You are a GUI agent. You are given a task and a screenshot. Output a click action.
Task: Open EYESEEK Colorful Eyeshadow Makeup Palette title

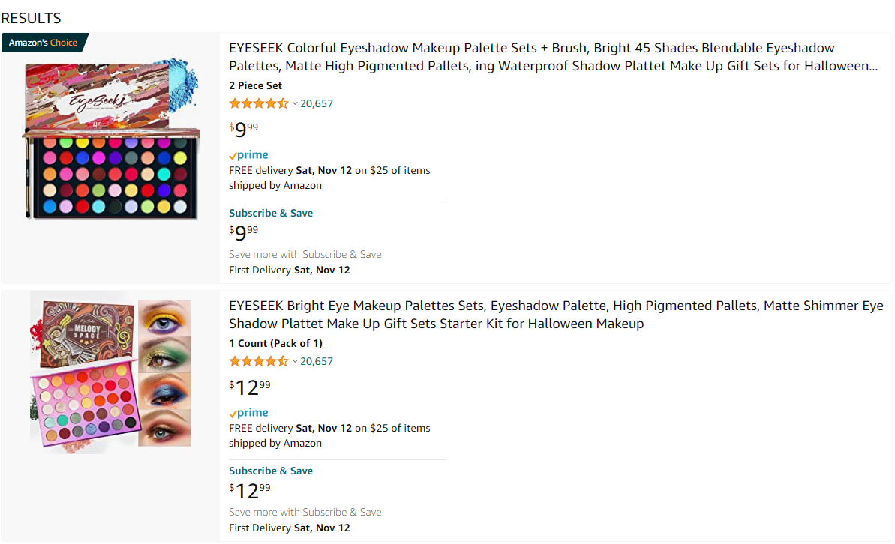tap(553, 57)
